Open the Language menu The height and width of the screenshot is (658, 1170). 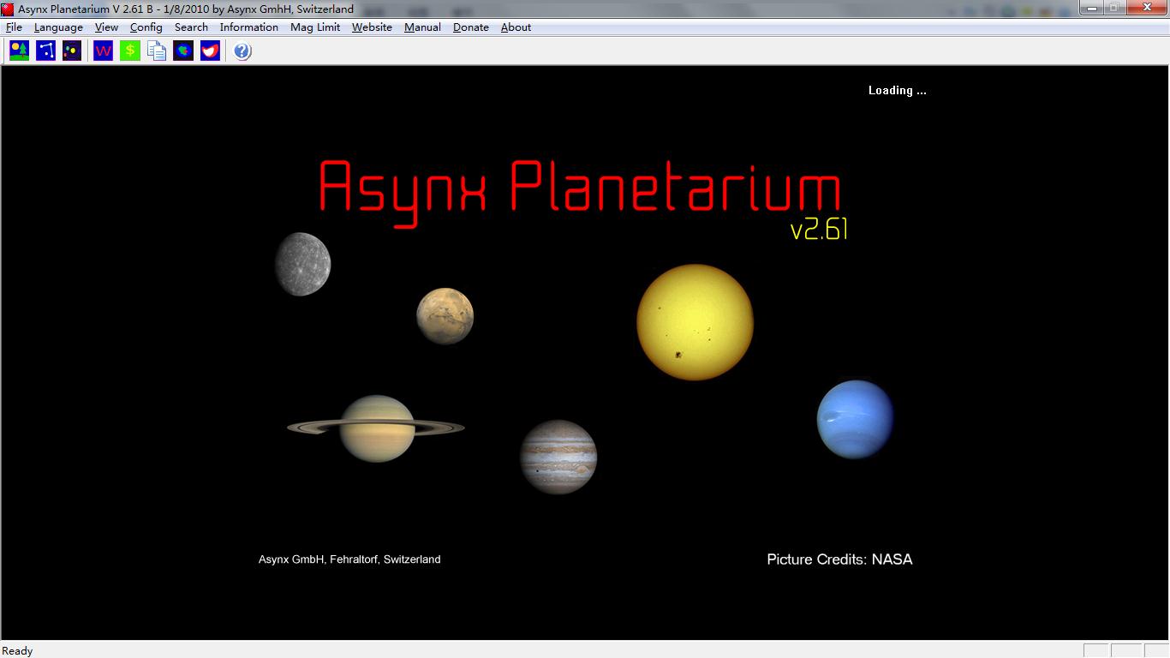(58, 27)
